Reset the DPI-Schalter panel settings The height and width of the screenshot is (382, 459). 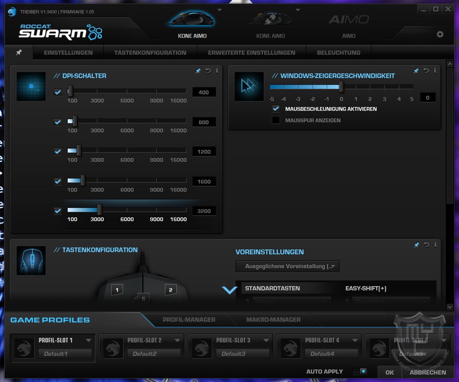point(208,71)
